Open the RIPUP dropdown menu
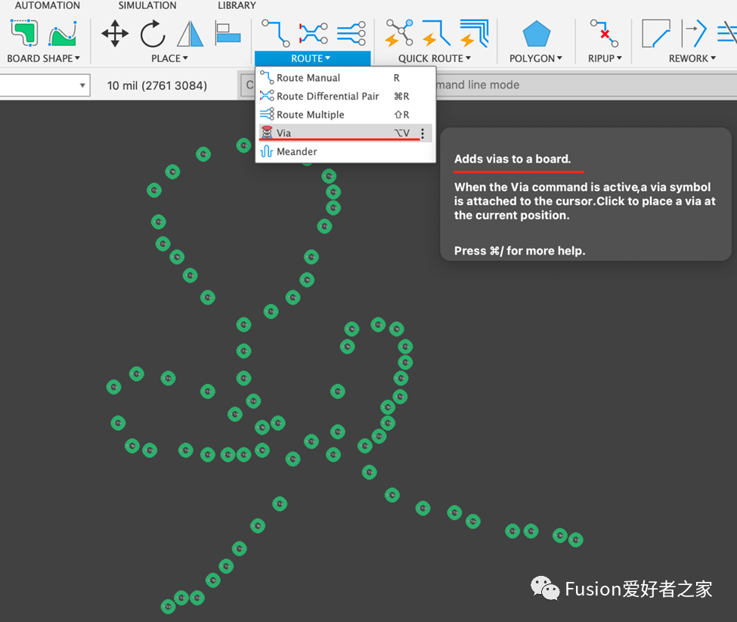The width and height of the screenshot is (737, 622). click(x=605, y=58)
